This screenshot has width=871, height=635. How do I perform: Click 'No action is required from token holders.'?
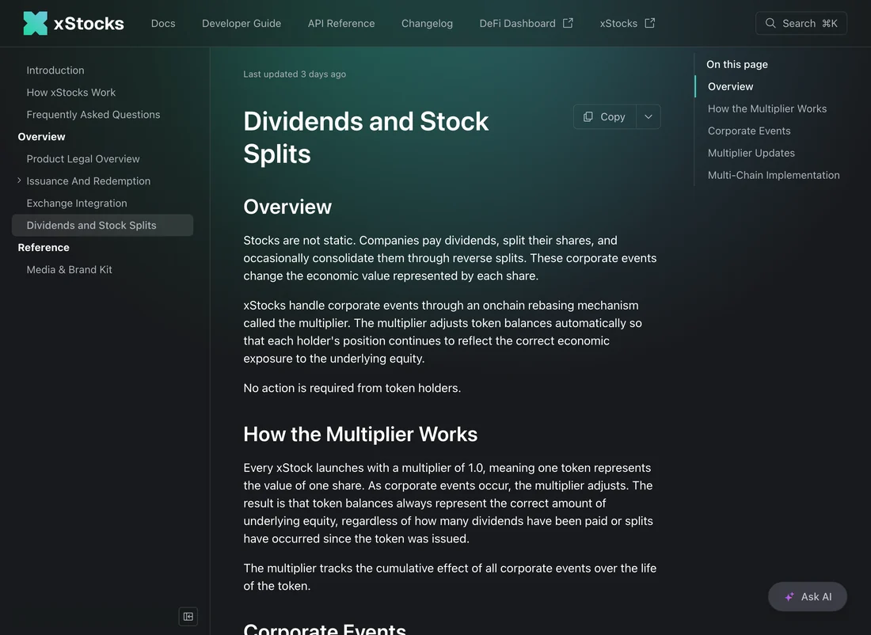(352, 388)
